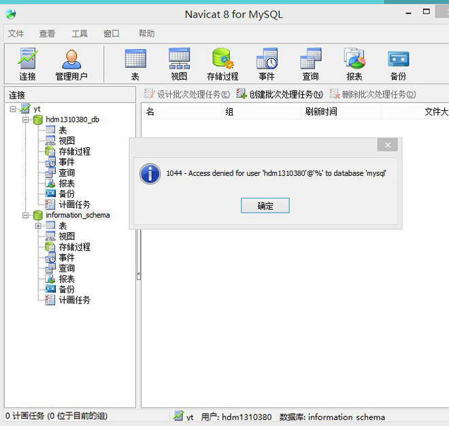Click 设计批次处理任务(E) button
The image size is (449, 426).
pos(187,94)
